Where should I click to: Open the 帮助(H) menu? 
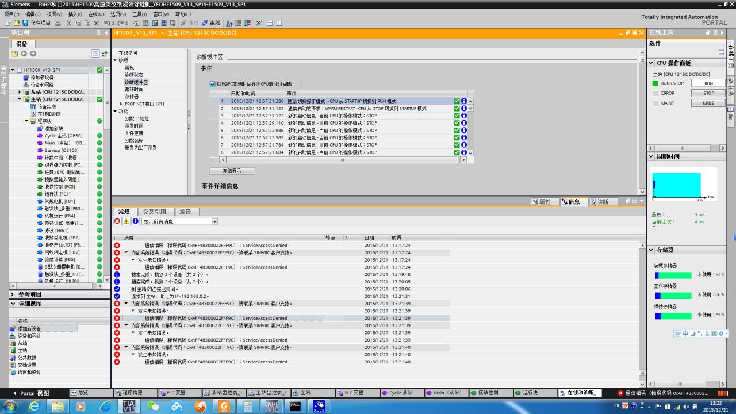[183, 14]
